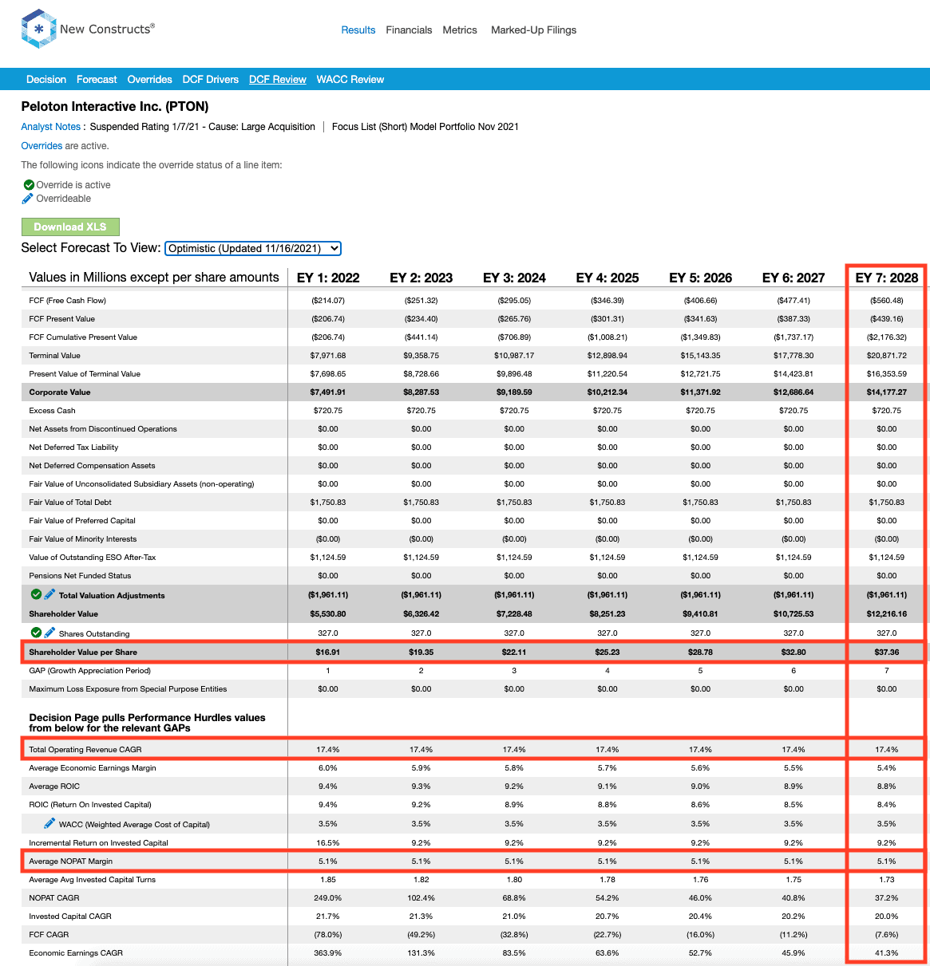
Task: Click the 'Override is active' legend checkmark icon
Action: (x=29, y=185)
